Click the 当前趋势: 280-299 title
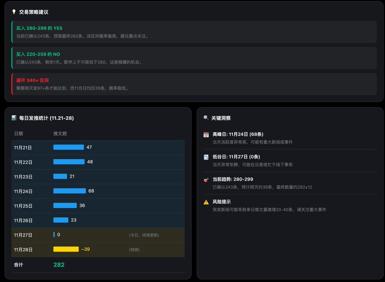The width and height of the screenshot is (385, 282). 233,179
